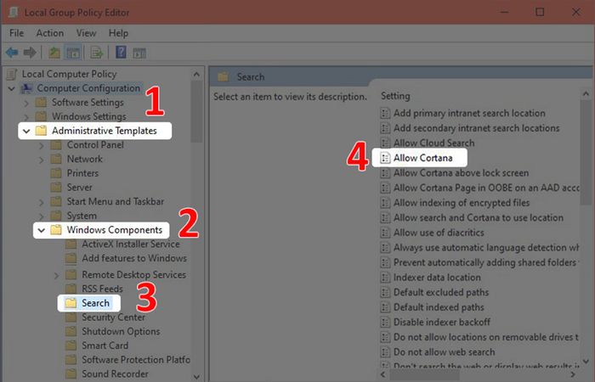Expand the Remote Desktop Services node
The image size is (595, 382).
click(x=56, y=275)
